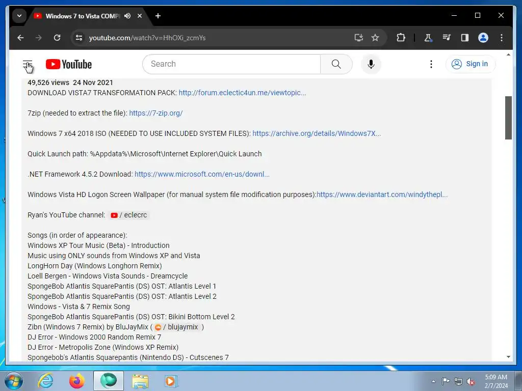Open Windows Explorer folder on taskbar
Image resolution: width=522 pixels, height=391 pixels.
coord(140,381)
